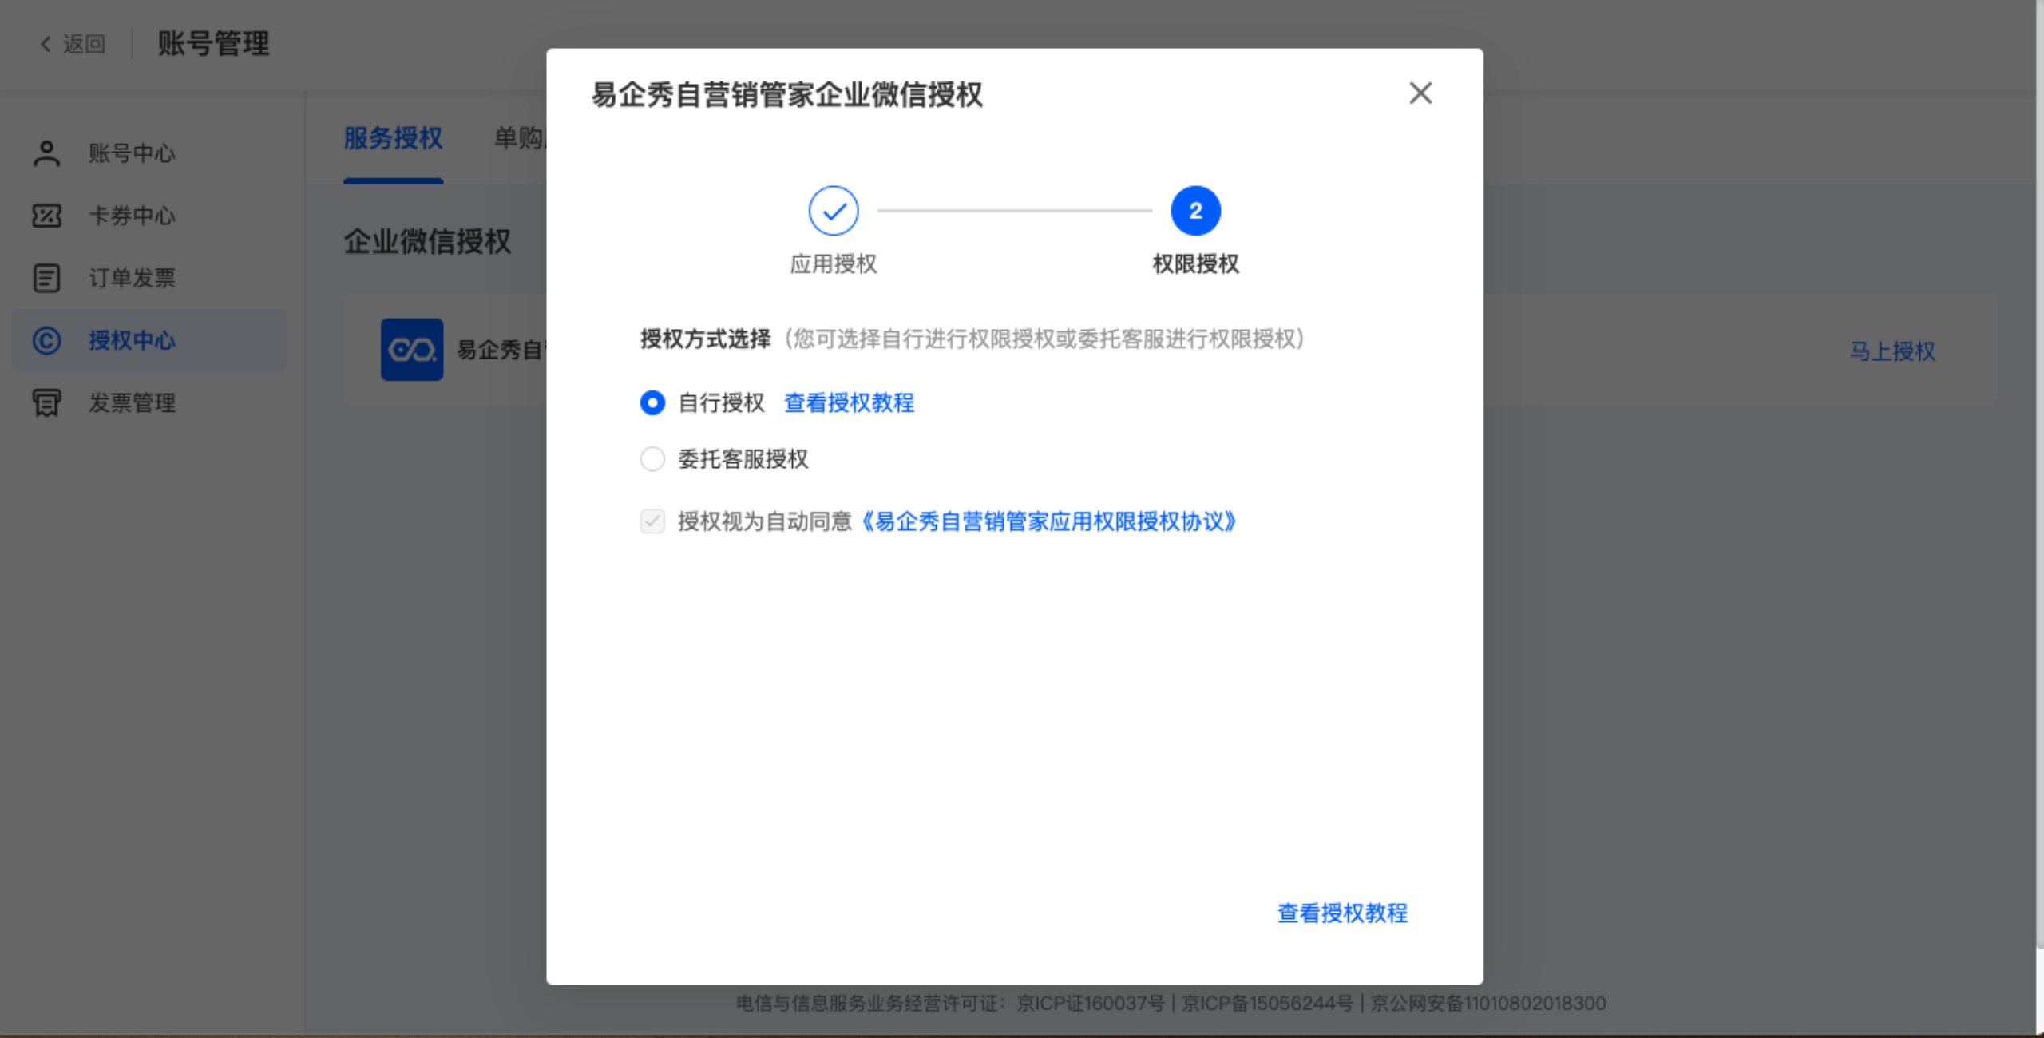Switch to the 服务授权 tab
The width and height of the screenshot is (2044, 1038).
(393, 138)
